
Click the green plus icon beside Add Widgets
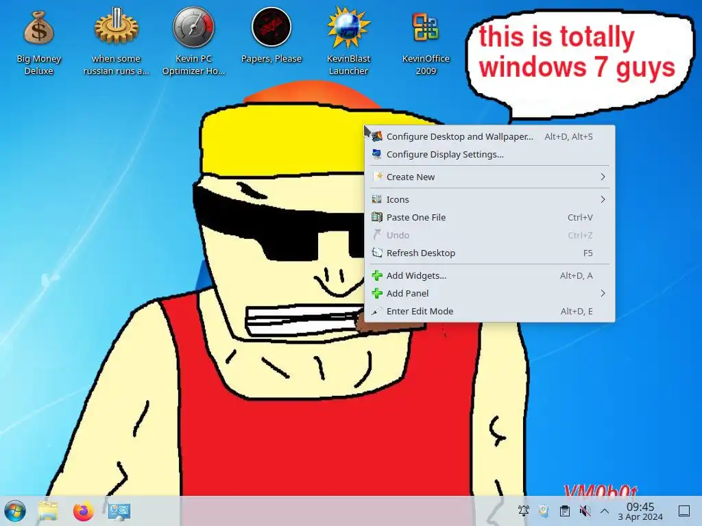pos(377,275)
